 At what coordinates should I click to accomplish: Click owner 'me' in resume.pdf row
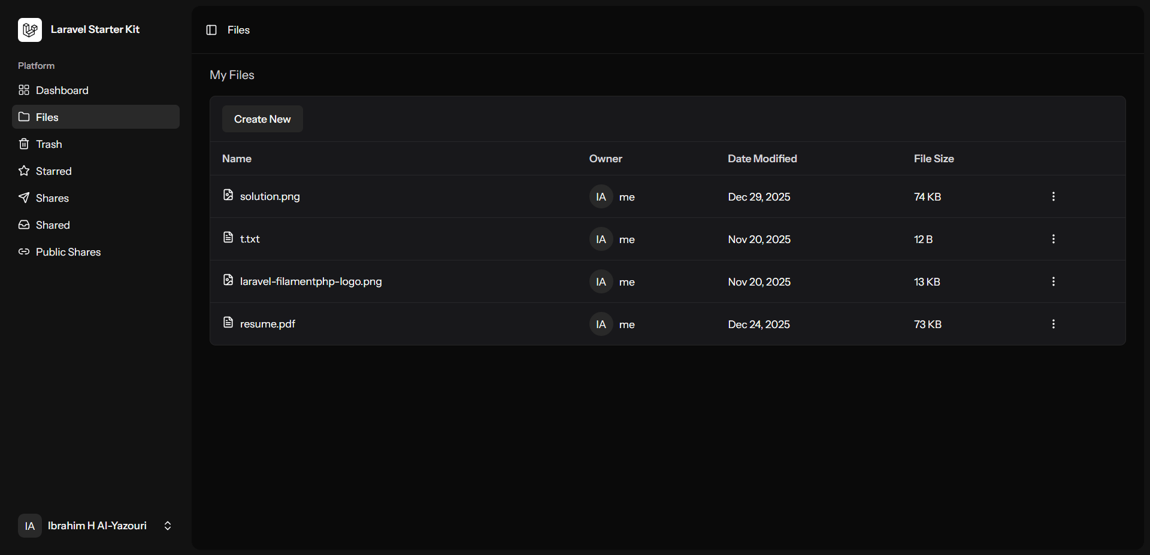click(627, 324)
